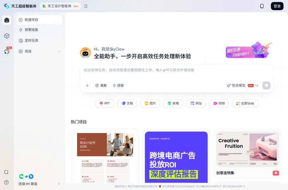Screen dimensions: 288x190
Task: Open the mobile app phone icon
Action: 262,6
